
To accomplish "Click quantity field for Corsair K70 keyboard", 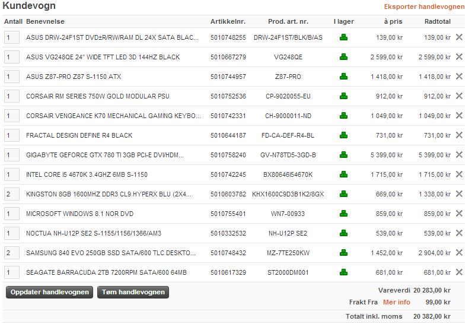I will [x=12, y=116].
